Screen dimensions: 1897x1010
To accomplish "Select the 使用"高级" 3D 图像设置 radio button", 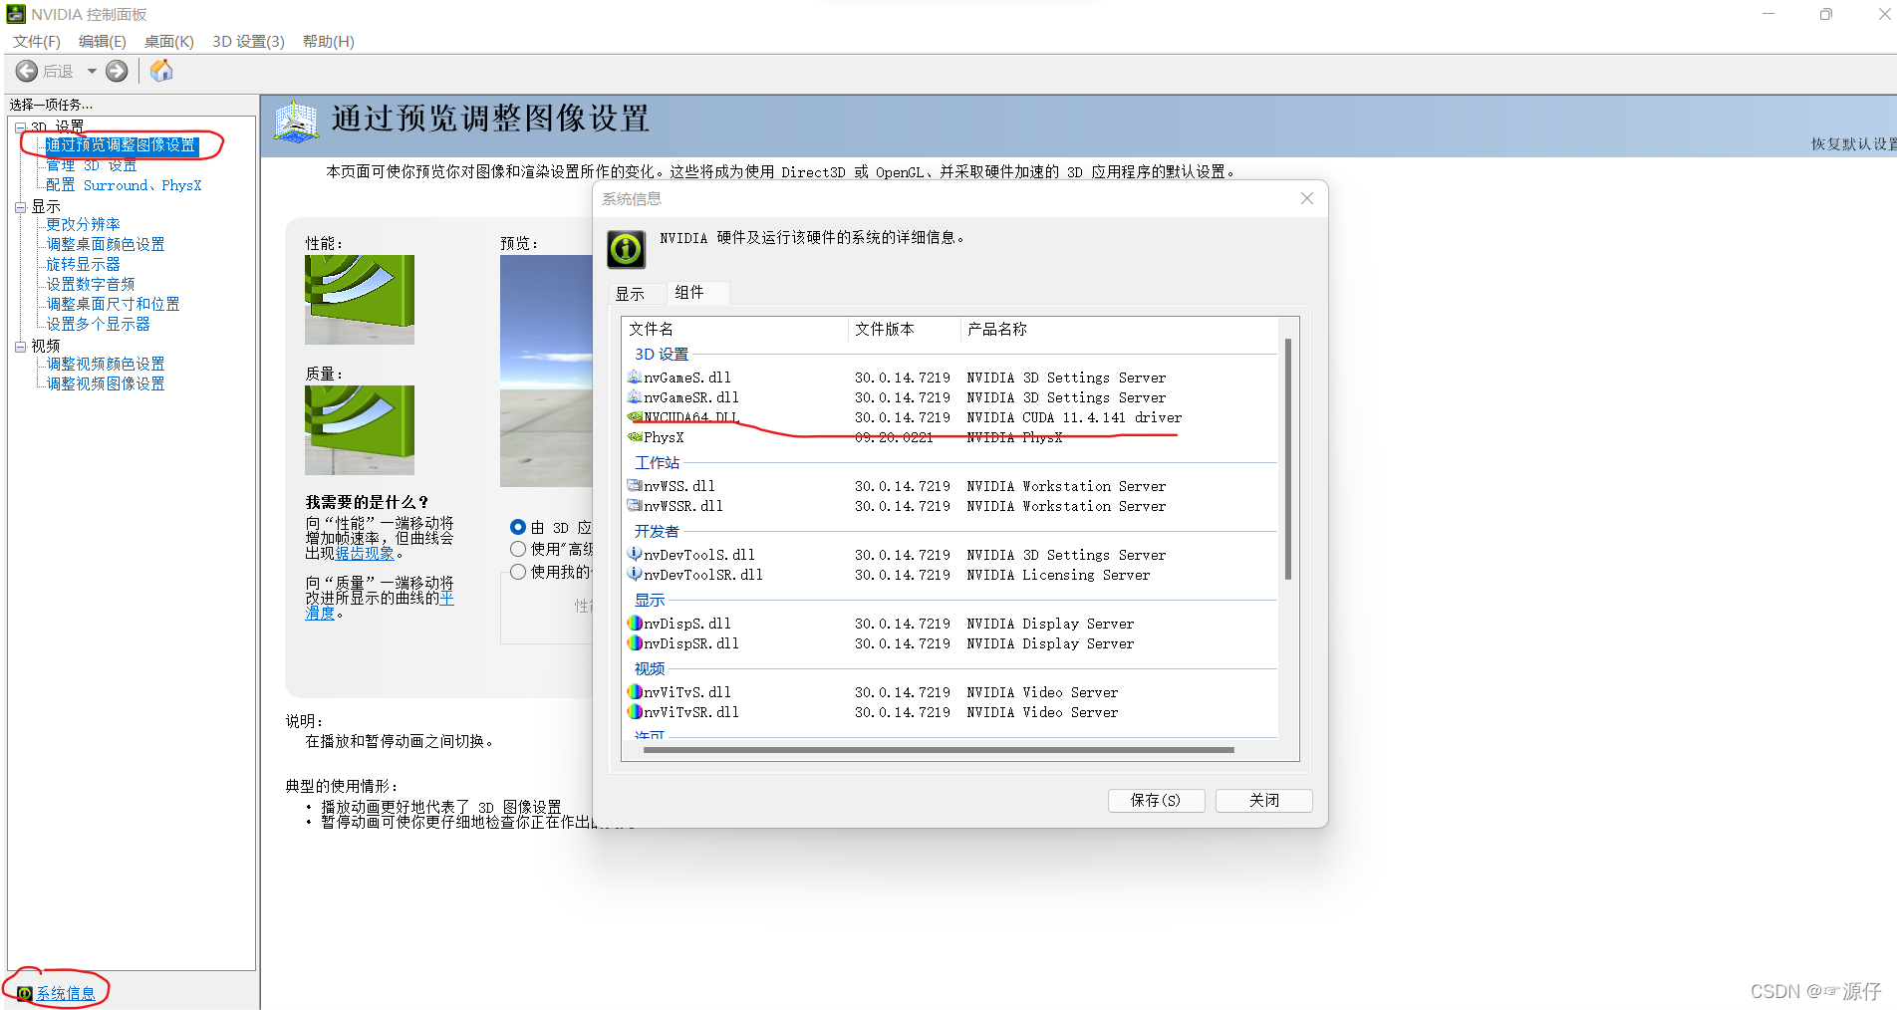I will [x=518, y=549].
